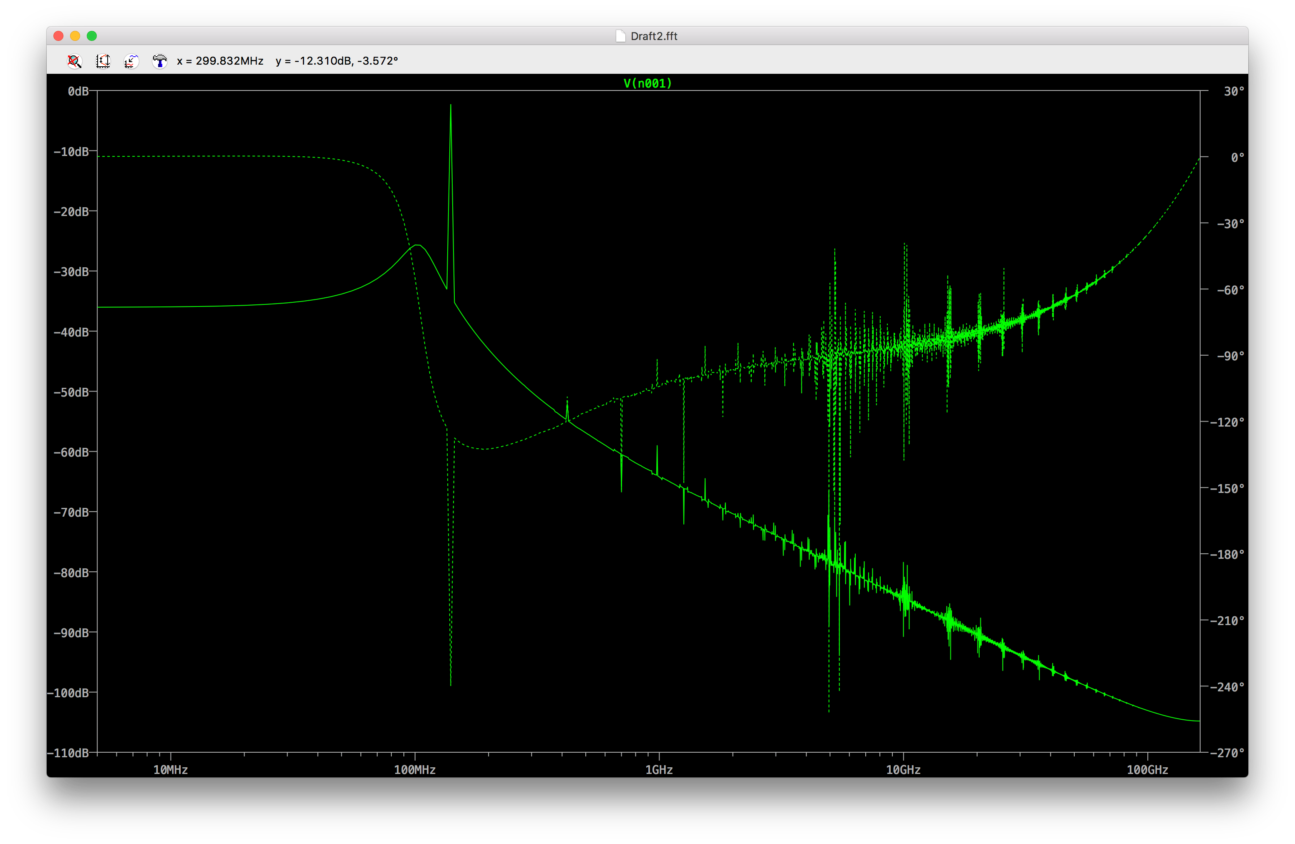
Task: Click the 10MHz frequency axis label
Action: [x=170, y=770]
